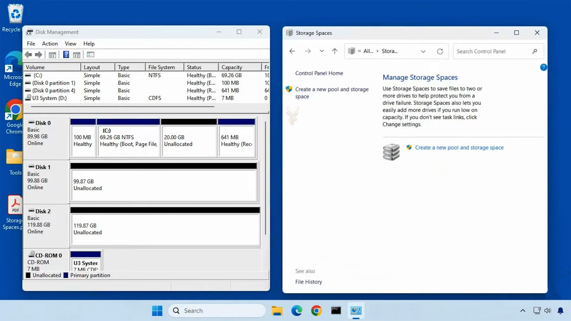The height and width of the screenshot is (321, 571).
Task: Click the taskbar Search box
Action: click(x=217, y=311)
